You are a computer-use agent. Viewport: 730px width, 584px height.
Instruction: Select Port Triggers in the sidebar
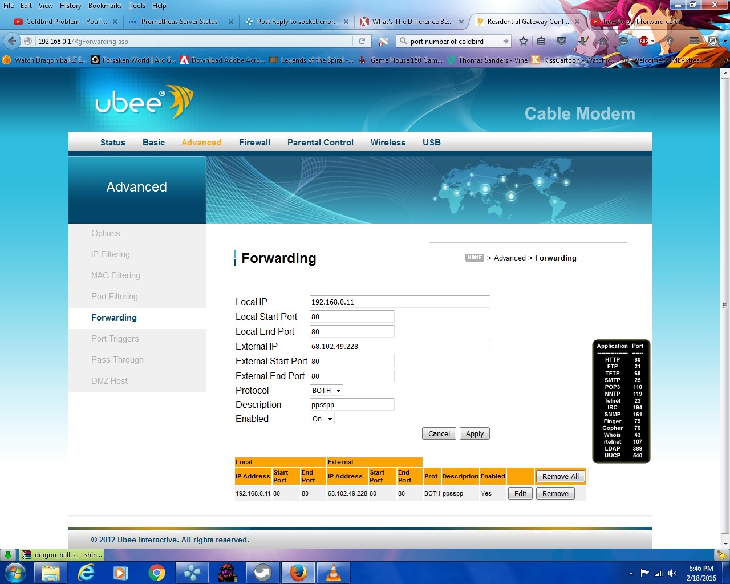[115, 339]
